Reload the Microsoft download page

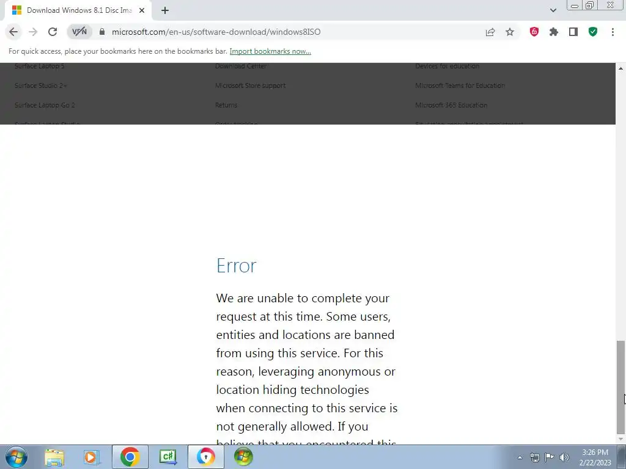(x=53, y=32)
